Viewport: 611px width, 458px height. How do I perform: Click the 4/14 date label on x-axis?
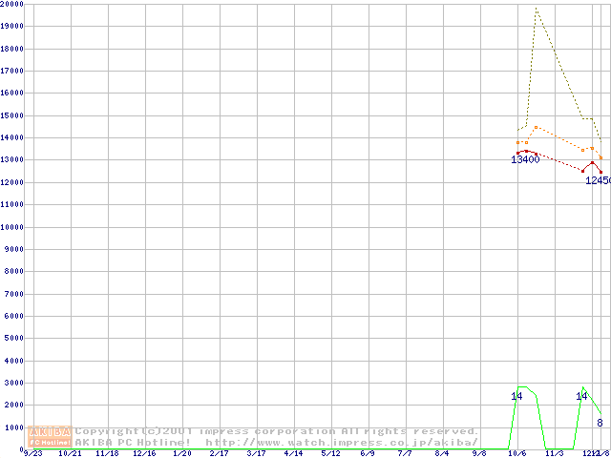(293, 453)
